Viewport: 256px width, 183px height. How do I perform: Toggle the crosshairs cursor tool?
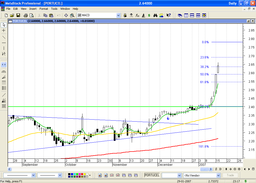[4, 30]
